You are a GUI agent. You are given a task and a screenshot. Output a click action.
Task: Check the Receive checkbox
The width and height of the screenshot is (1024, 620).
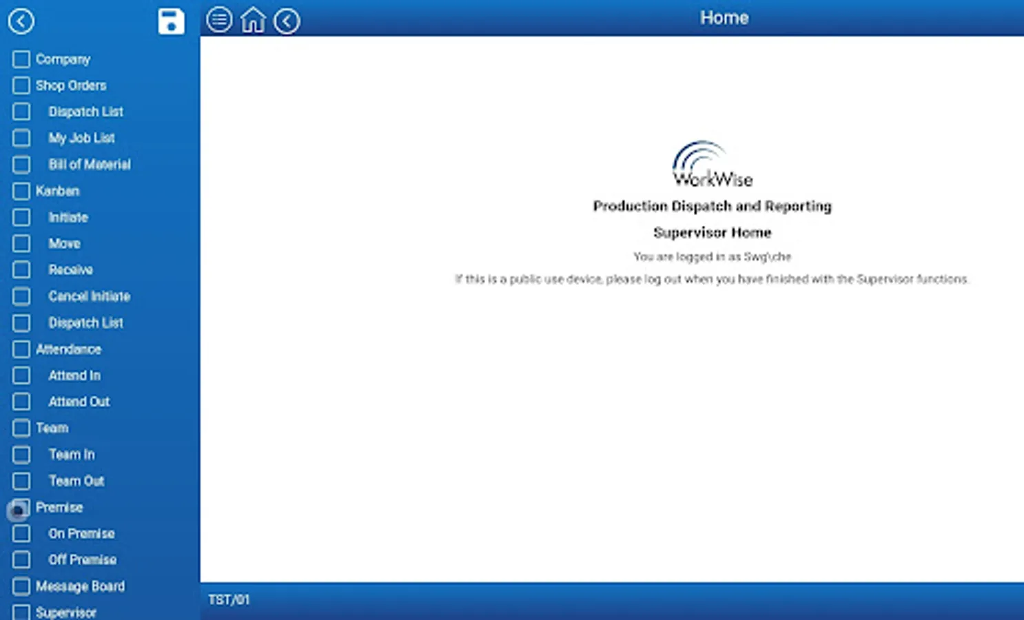click(x=21, y=269)
